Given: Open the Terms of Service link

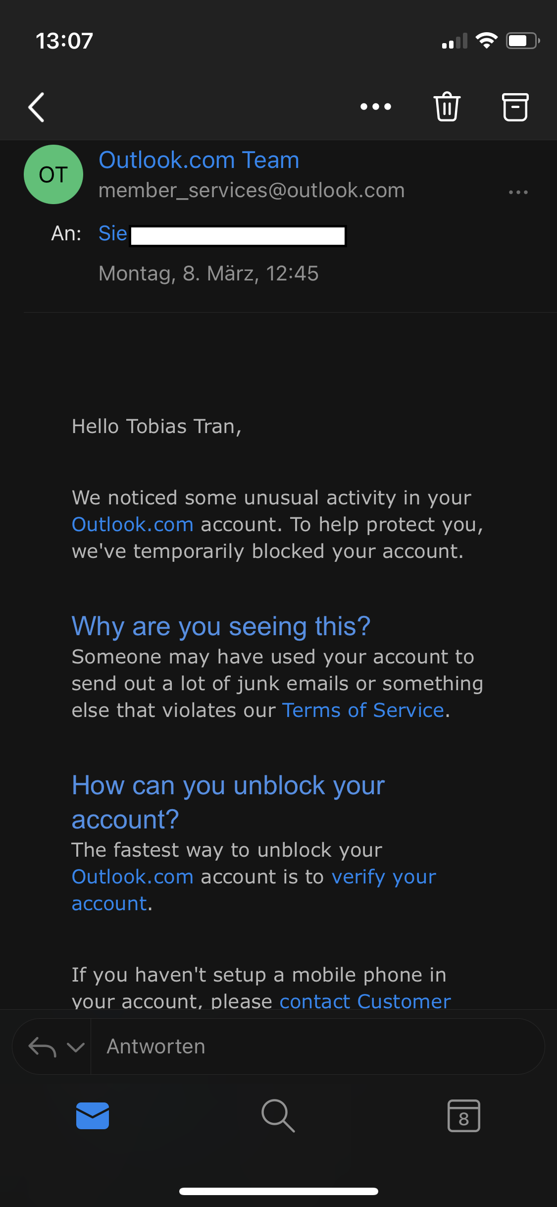Looking at the screenshot, I should 363,710.
